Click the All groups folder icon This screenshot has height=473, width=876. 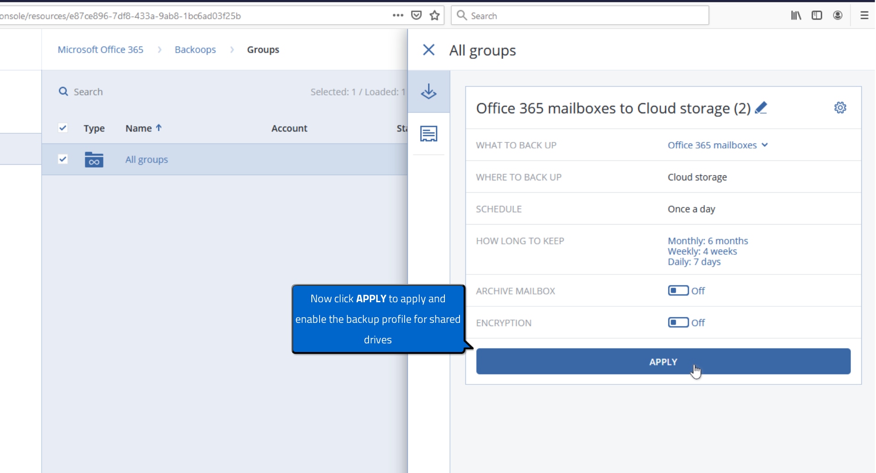coord(94,159)
